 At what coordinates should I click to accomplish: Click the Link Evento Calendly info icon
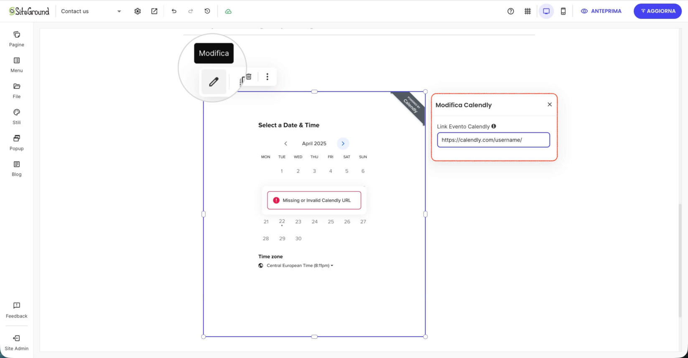point(494,126)
